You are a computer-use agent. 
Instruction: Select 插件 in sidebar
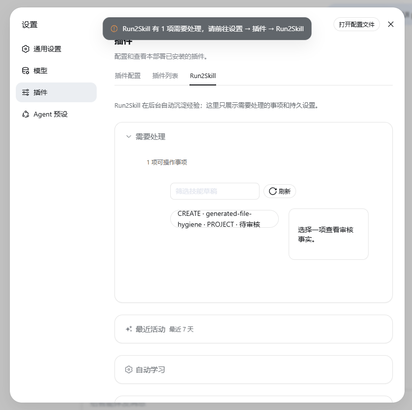click(56, 92)
